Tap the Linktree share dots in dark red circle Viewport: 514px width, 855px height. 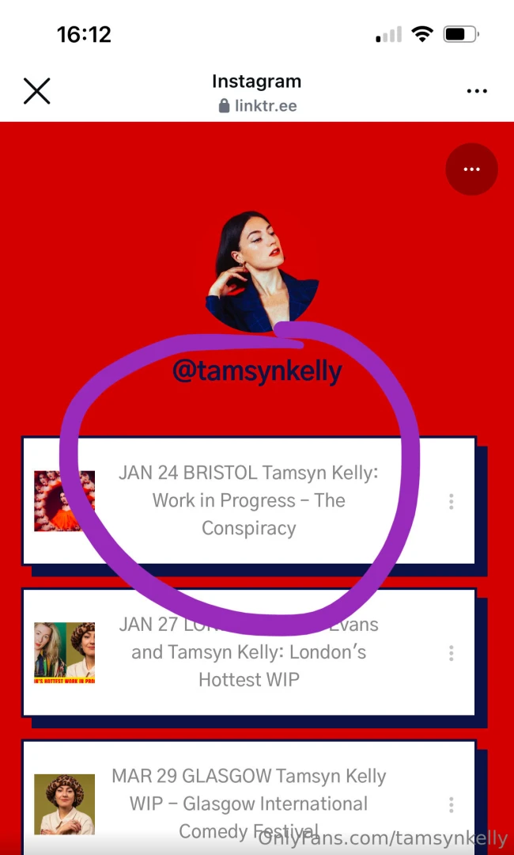pyautogui.click(x=471, y=169)
